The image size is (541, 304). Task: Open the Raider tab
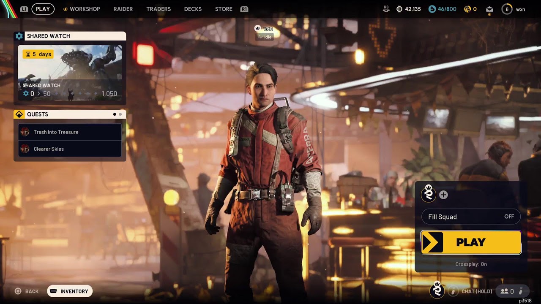click(123, 9)
